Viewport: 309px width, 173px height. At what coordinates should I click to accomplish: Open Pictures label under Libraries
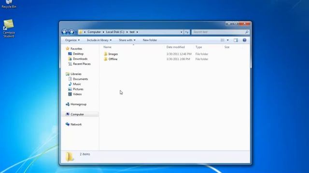pyautogui.click(x=78, y=89)
